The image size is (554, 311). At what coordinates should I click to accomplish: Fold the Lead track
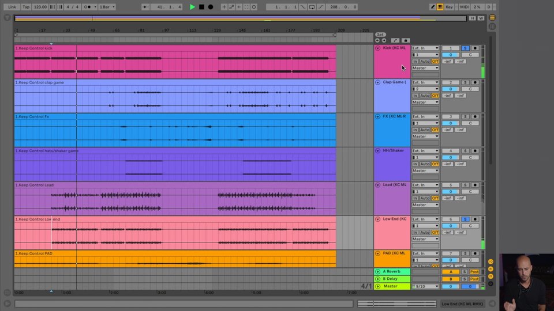(377, 185)
